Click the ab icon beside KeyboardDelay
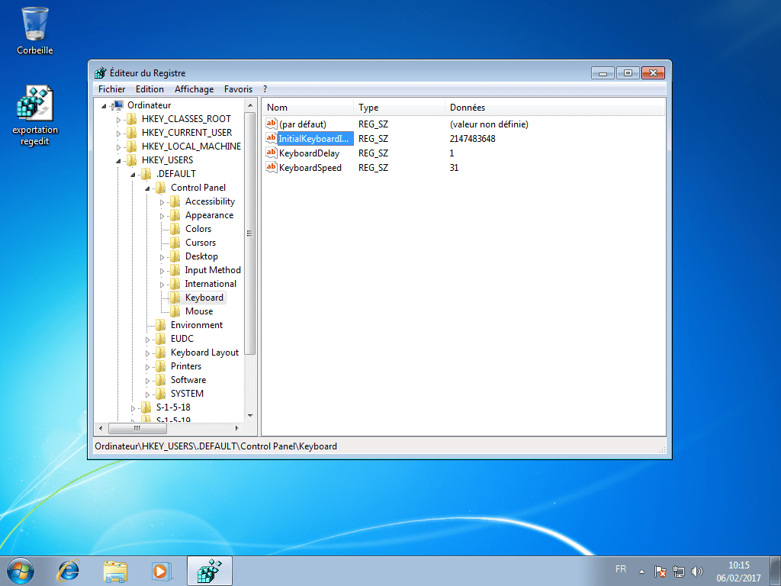 pyautogui.click(x=272, y=153)
